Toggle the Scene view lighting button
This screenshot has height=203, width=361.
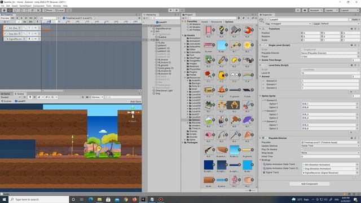point(30,97)
